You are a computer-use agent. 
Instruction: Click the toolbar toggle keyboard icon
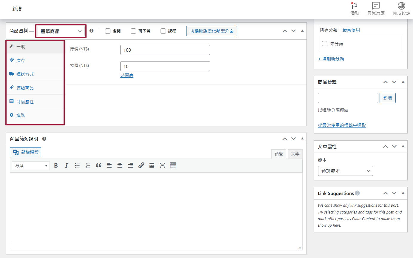[173, 165]
